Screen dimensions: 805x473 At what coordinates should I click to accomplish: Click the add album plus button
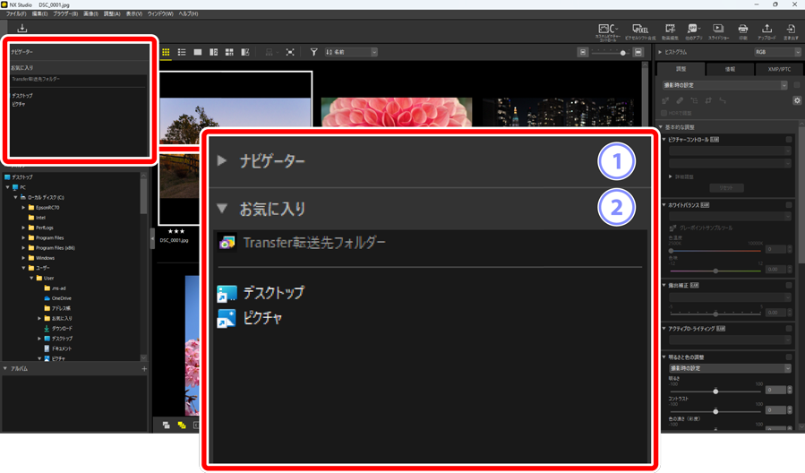click(x=143, y=368)
